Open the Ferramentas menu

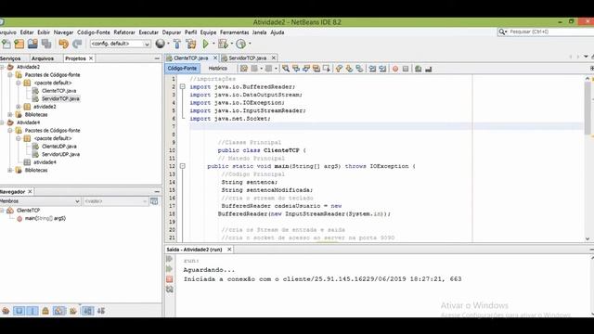235,32
